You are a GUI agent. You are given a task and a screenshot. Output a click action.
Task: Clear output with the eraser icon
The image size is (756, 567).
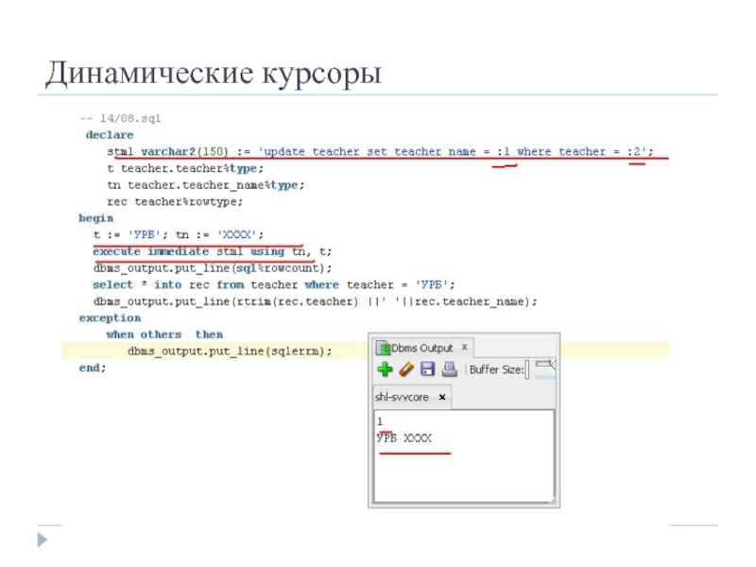[x=405, y=369]
